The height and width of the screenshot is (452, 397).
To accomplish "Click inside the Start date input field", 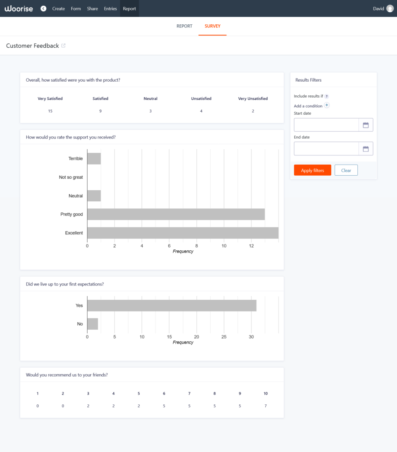I will [x=326, y=124].
